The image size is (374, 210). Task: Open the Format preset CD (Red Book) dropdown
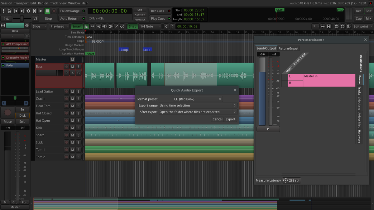tap(198, 99)
